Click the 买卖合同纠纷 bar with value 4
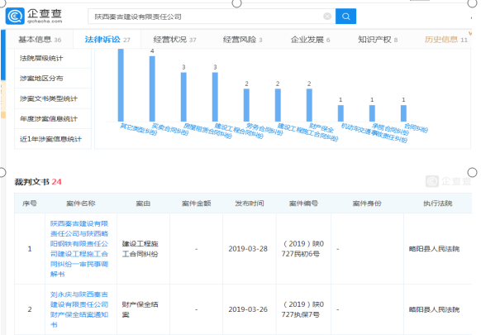 152,89
